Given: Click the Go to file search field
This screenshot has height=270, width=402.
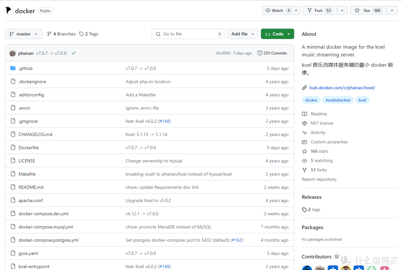Looking at the screenshot, I should pos(188,34).
